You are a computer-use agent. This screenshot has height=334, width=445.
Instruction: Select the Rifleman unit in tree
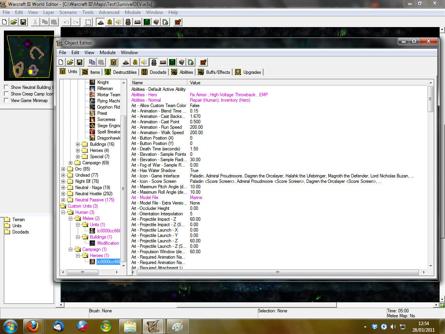coord(105,89)
